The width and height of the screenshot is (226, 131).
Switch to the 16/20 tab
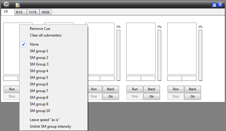[x=46, y=12]
